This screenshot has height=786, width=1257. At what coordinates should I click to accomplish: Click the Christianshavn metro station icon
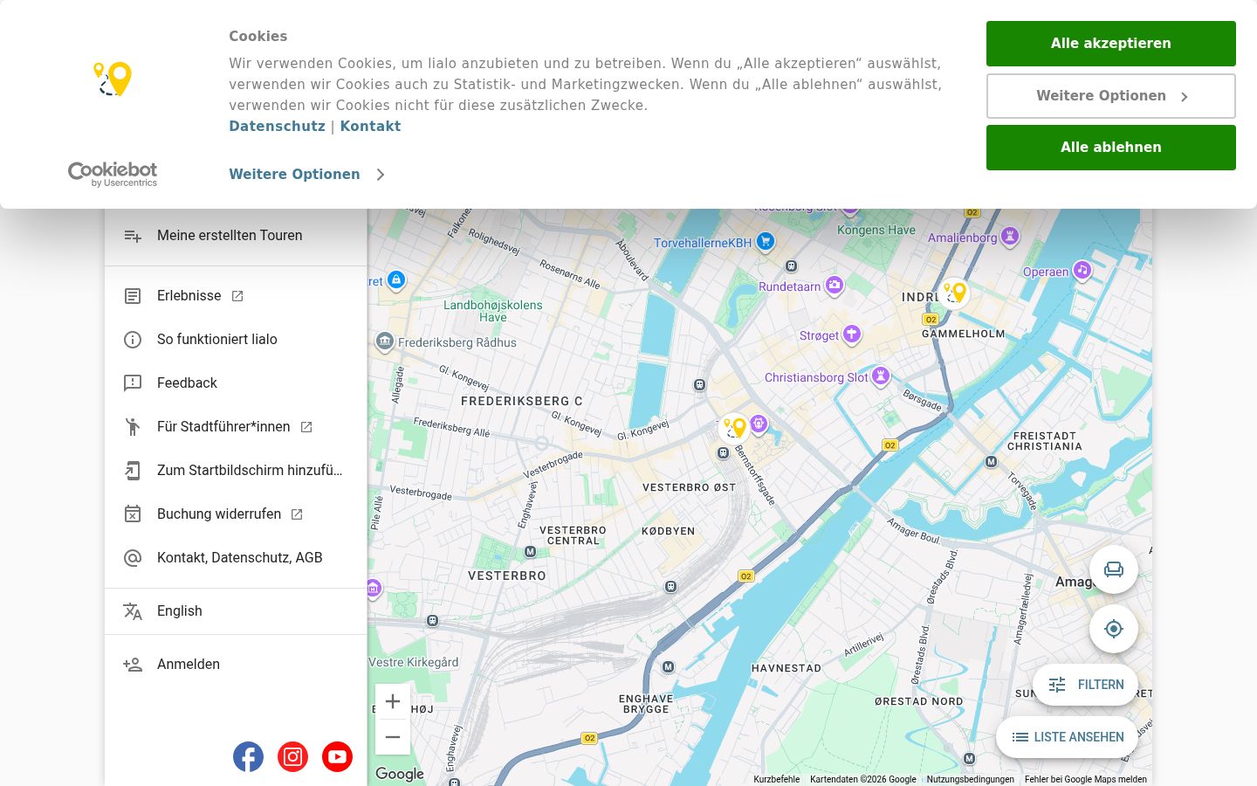tap(991, 462)
